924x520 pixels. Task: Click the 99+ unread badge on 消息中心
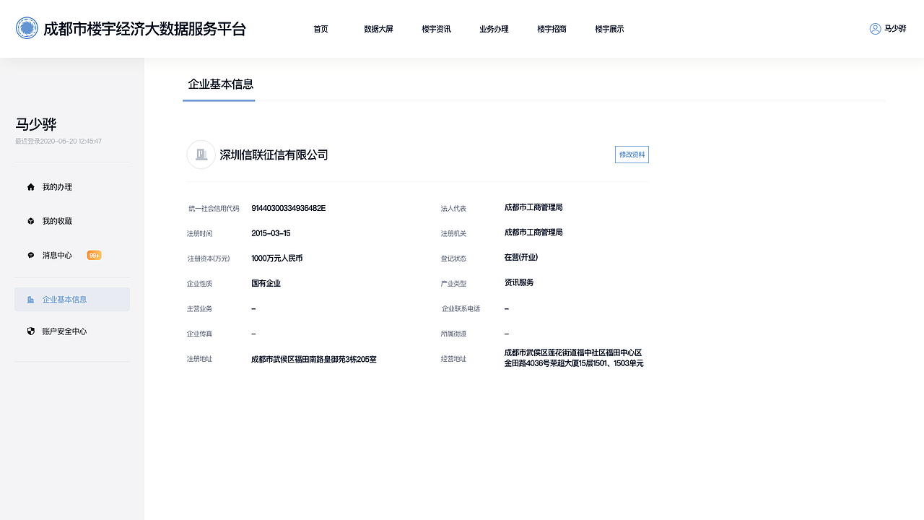point(94,255)
